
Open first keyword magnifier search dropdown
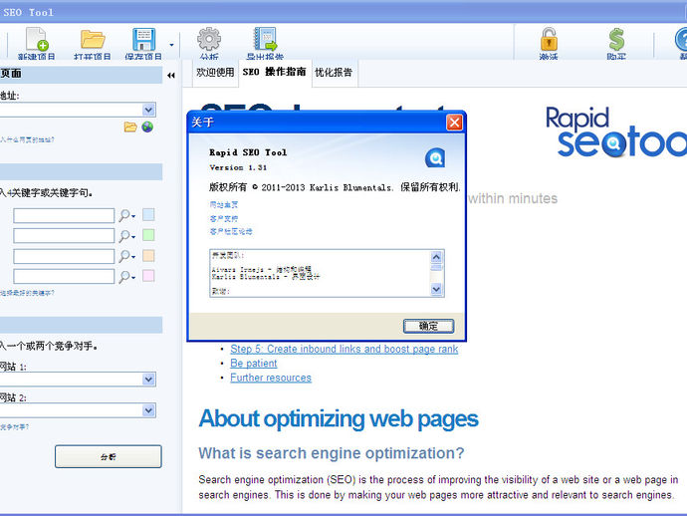(127, 216)
